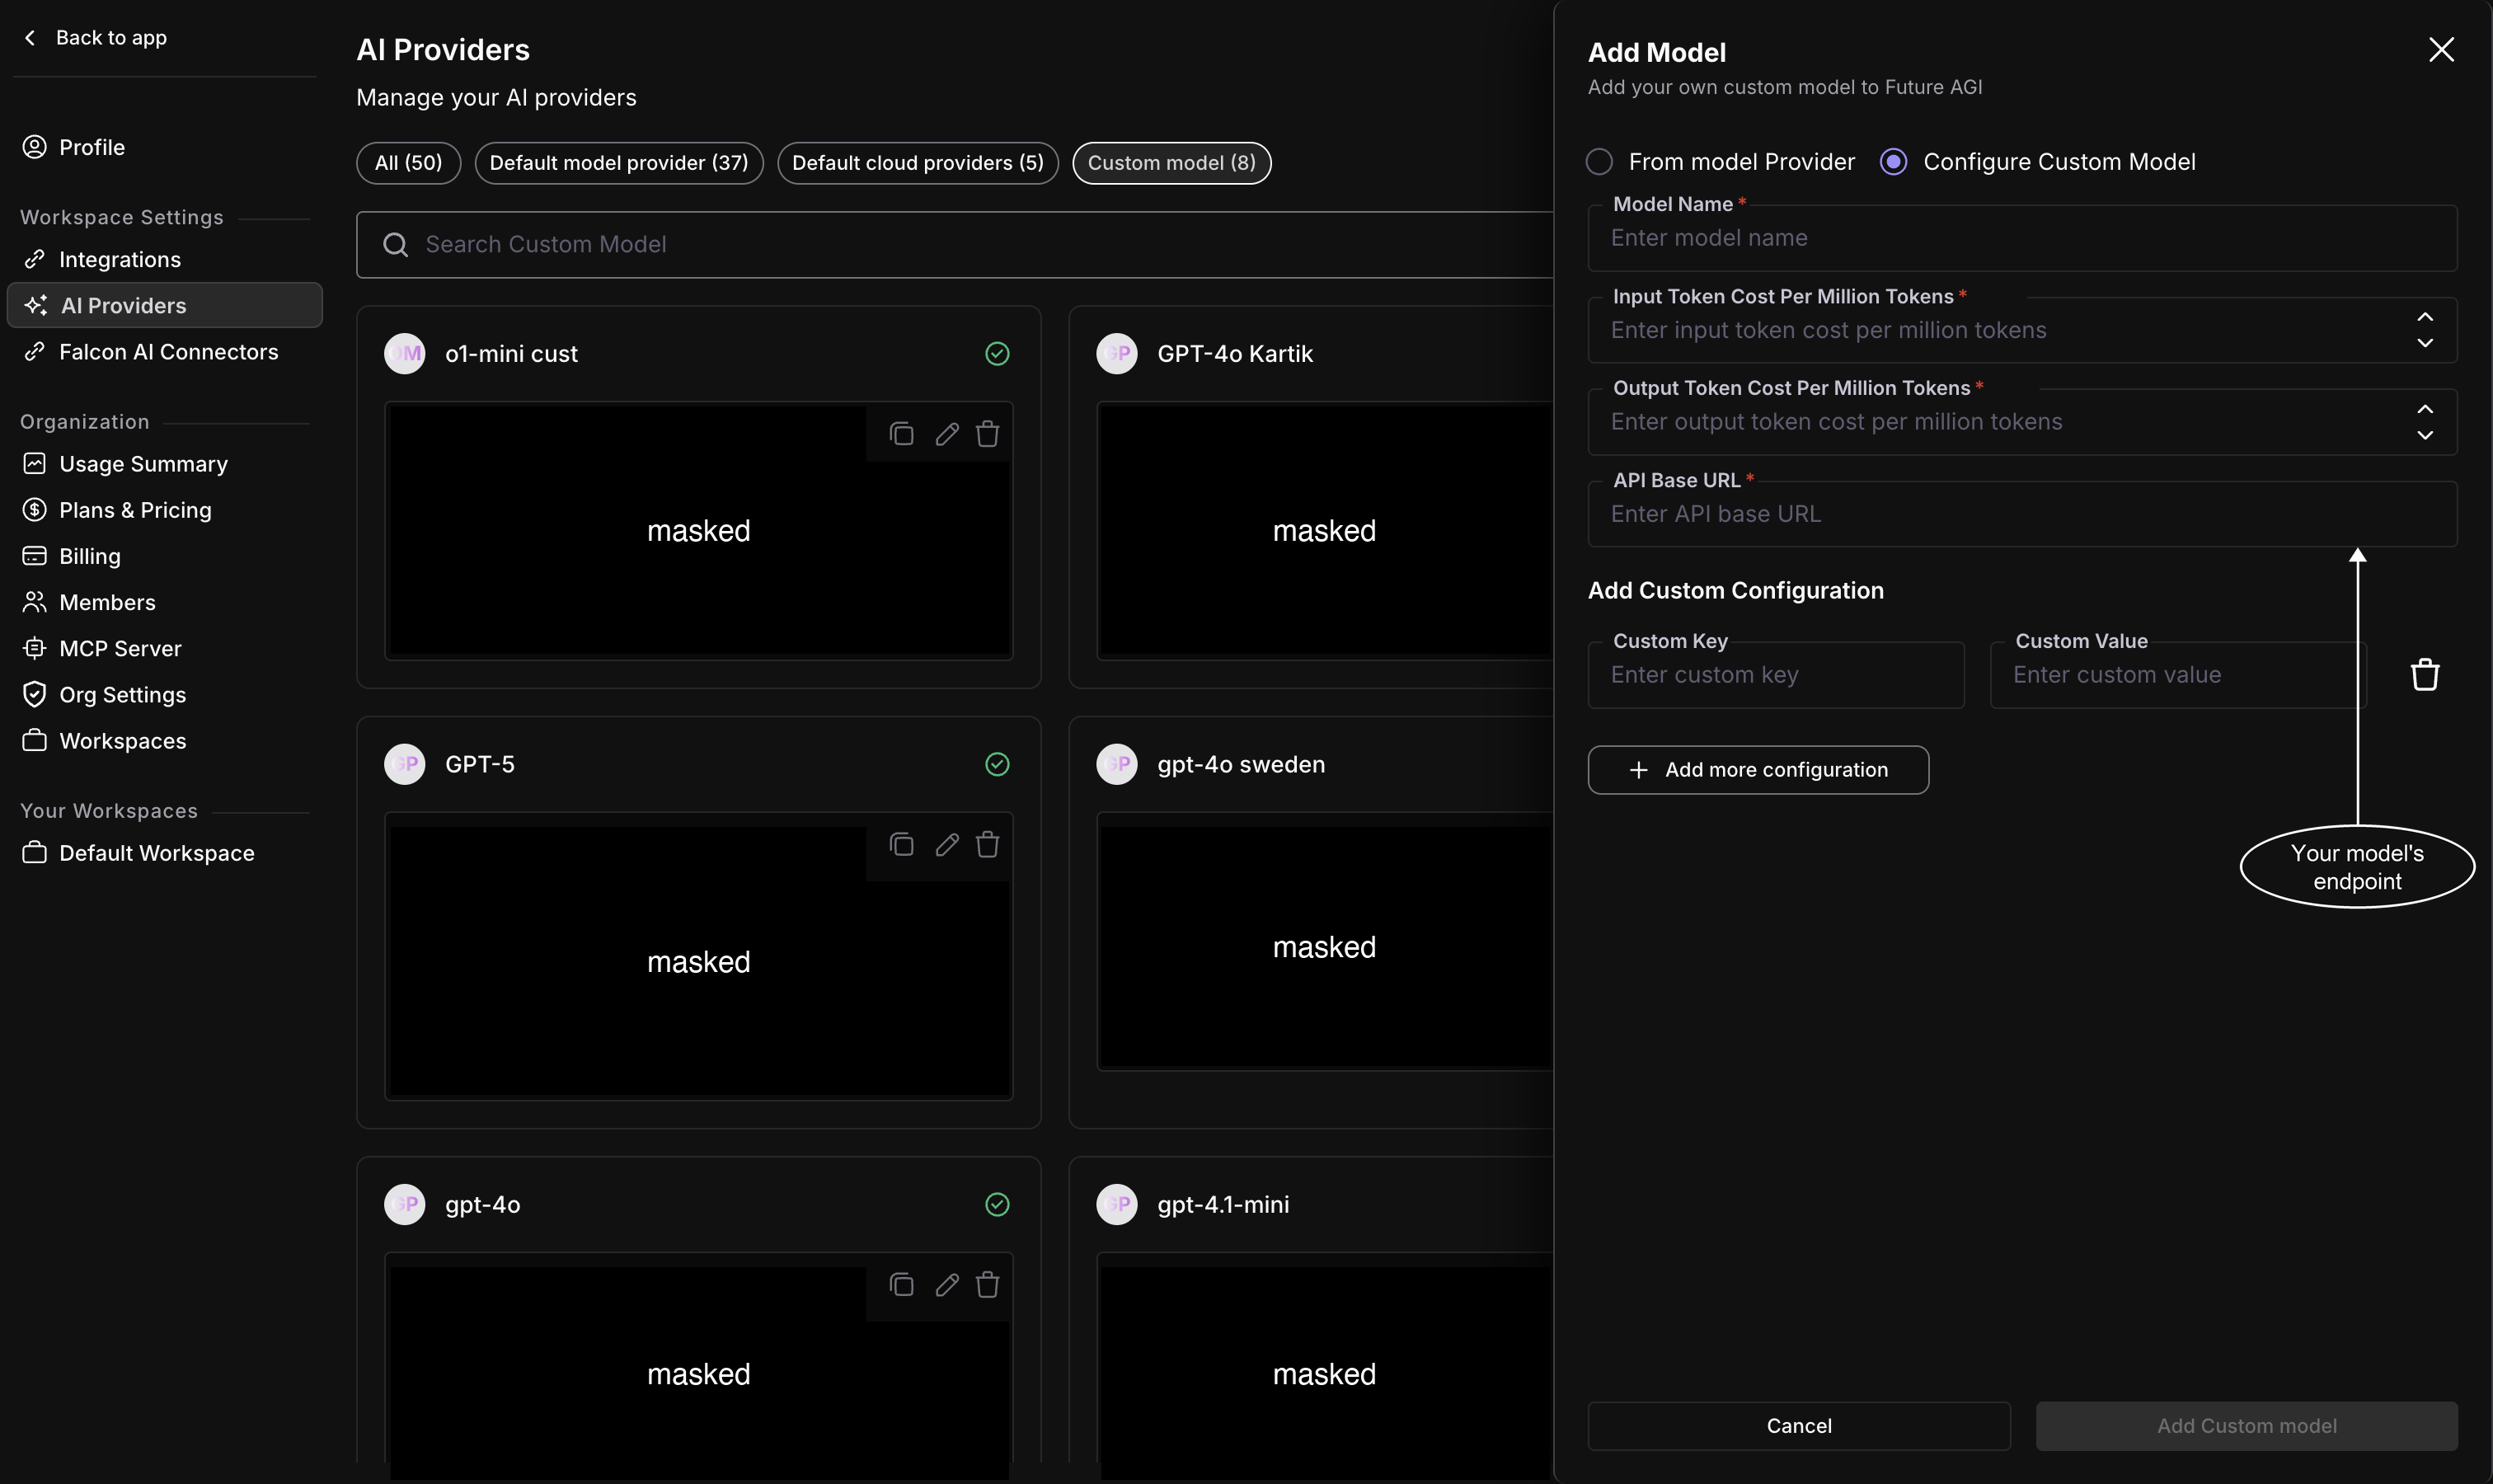
Task: Switch to the All (50) filter tab
Action: pos(408,163)
